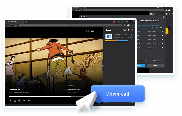Play the Up Next episode icon
The height and width of the screenshot is (116, 182).
(x=65, y=90)
